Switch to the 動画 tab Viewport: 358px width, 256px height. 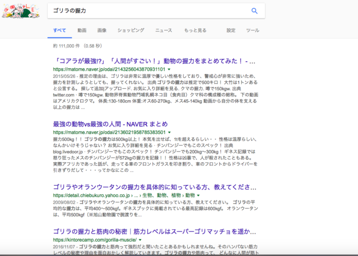point(82,30)
